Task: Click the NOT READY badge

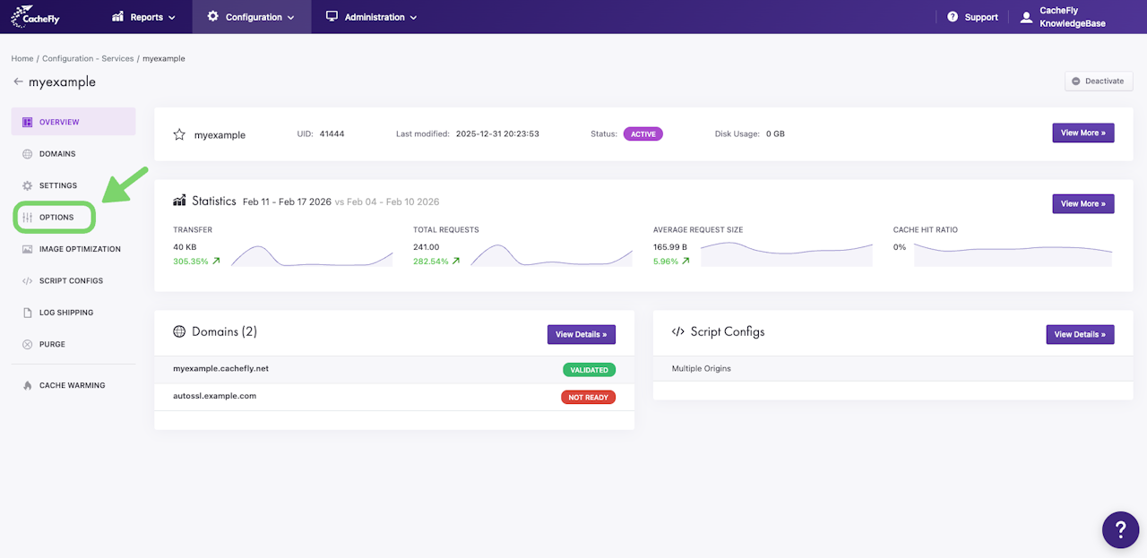Action: click(x=588, y=397)
